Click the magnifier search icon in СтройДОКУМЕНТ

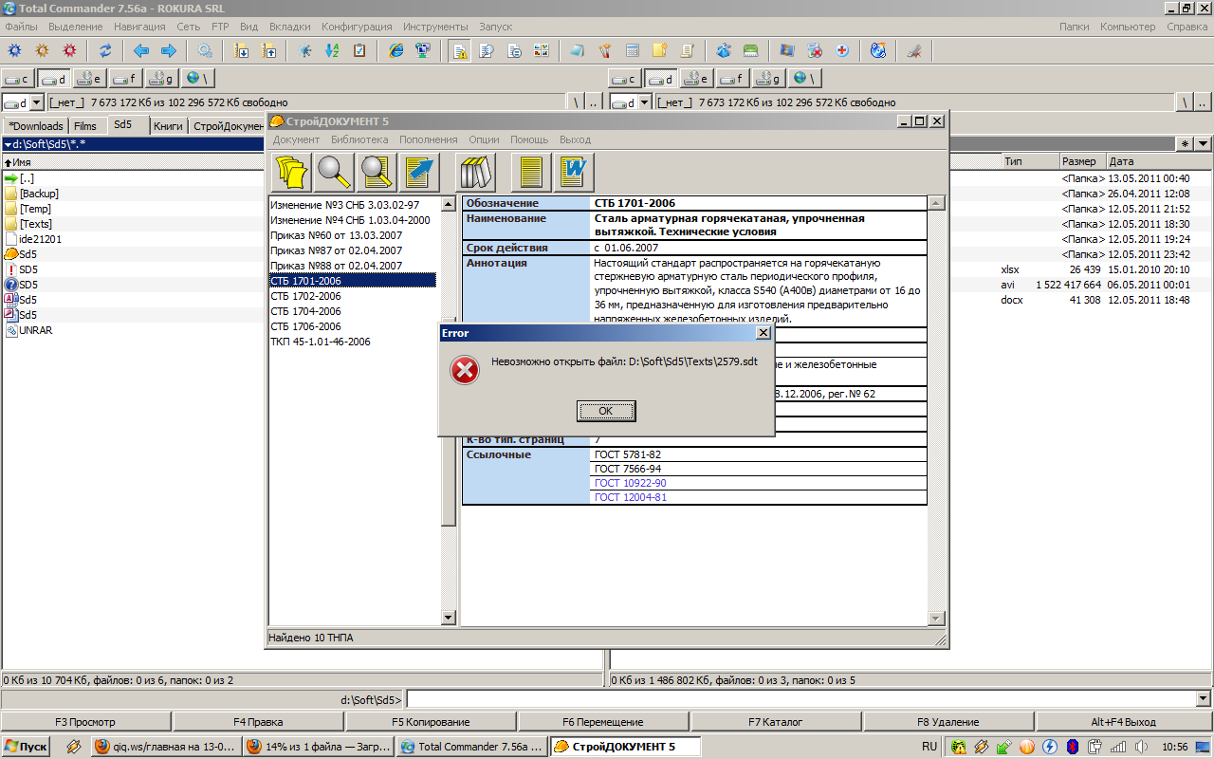335,172
